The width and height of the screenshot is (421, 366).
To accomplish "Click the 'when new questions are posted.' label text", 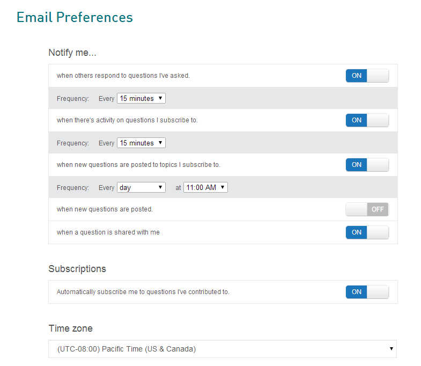I will click(x=105, y=209).
